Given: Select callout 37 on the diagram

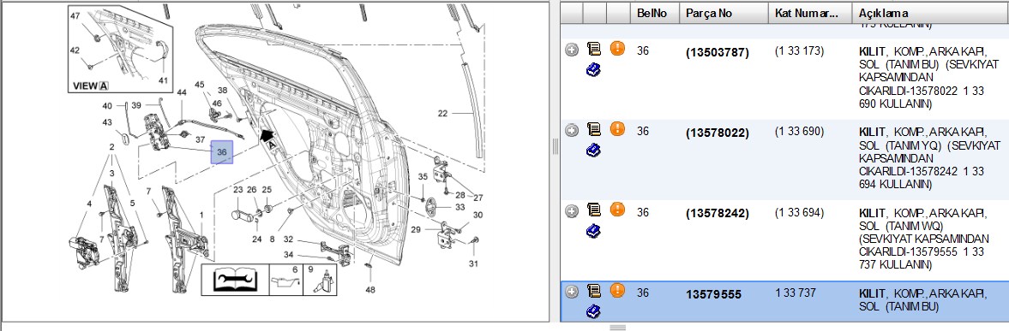Looking at the screenshot, I should [x=200, y=140].
